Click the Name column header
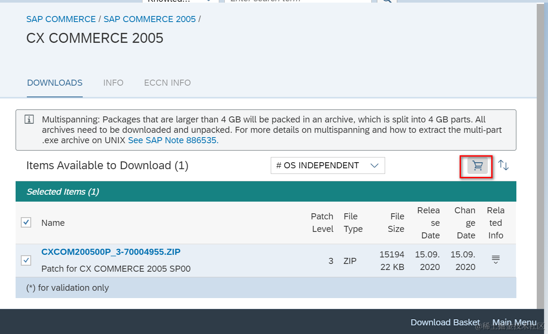This screenshot has width=548, height=334. [x=53, y=223]
